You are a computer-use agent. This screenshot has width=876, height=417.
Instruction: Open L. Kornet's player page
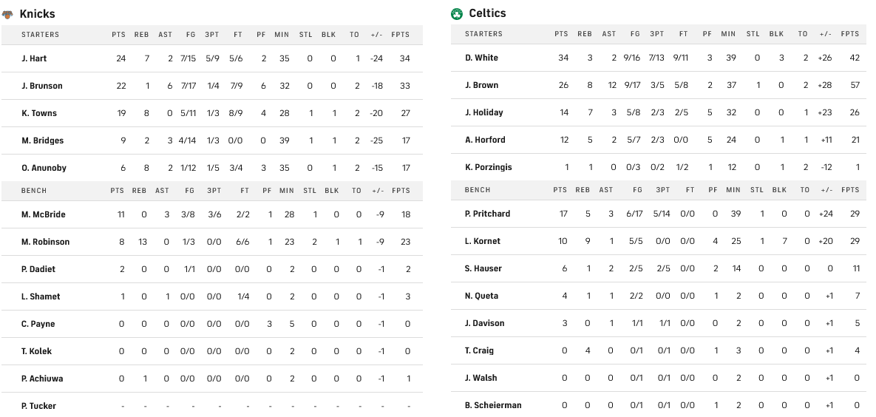tap(482, 241)
